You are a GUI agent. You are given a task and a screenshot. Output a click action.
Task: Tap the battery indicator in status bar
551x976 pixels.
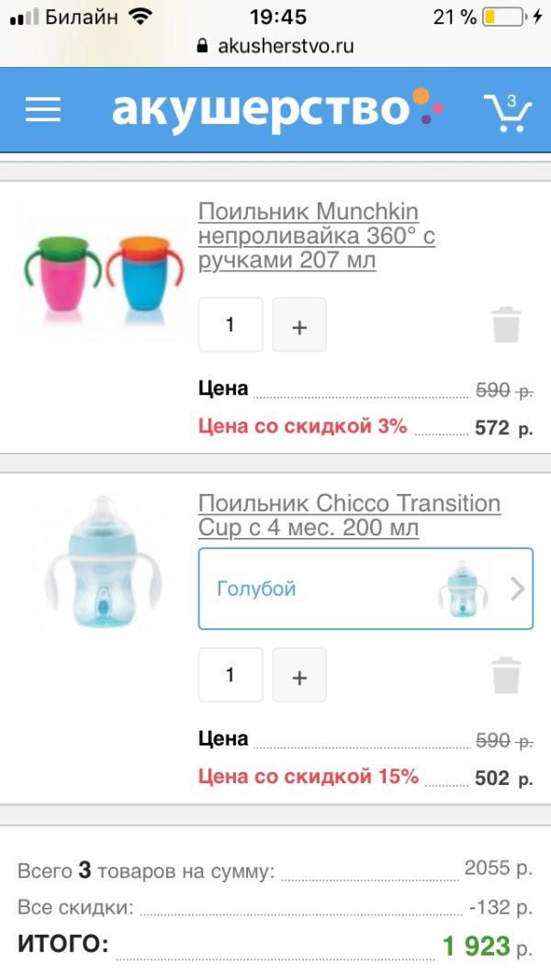(503, 17)
